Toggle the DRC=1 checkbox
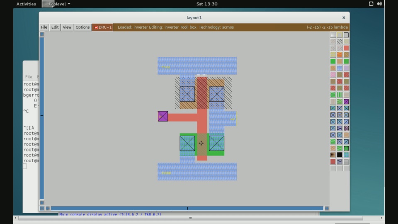398x224 pixels. pos(96,27)
